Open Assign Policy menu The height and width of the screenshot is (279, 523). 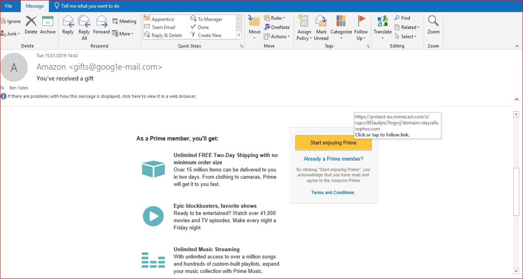tap(304, 28)
